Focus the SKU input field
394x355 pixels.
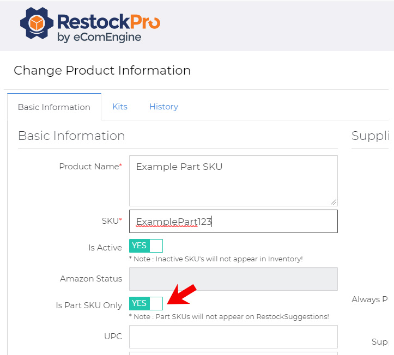(x=233, y=222)
